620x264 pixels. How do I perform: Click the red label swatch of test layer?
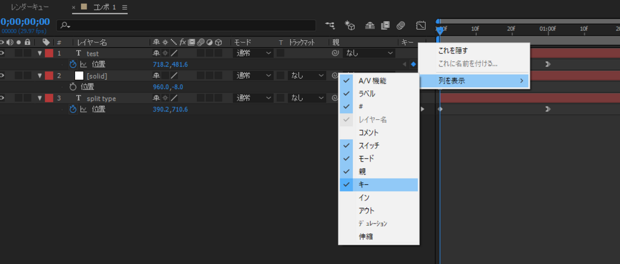pos(49,53)
